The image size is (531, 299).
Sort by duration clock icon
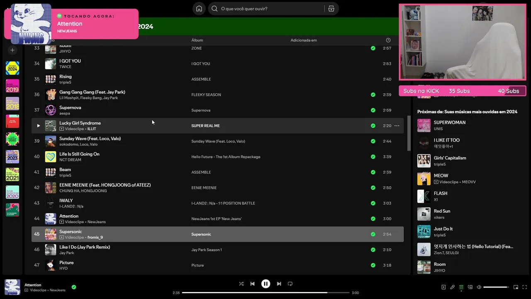tap(388, 40)
